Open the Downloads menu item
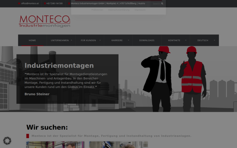The height and width of the screenshot is (148, 237). coord(147,40)
